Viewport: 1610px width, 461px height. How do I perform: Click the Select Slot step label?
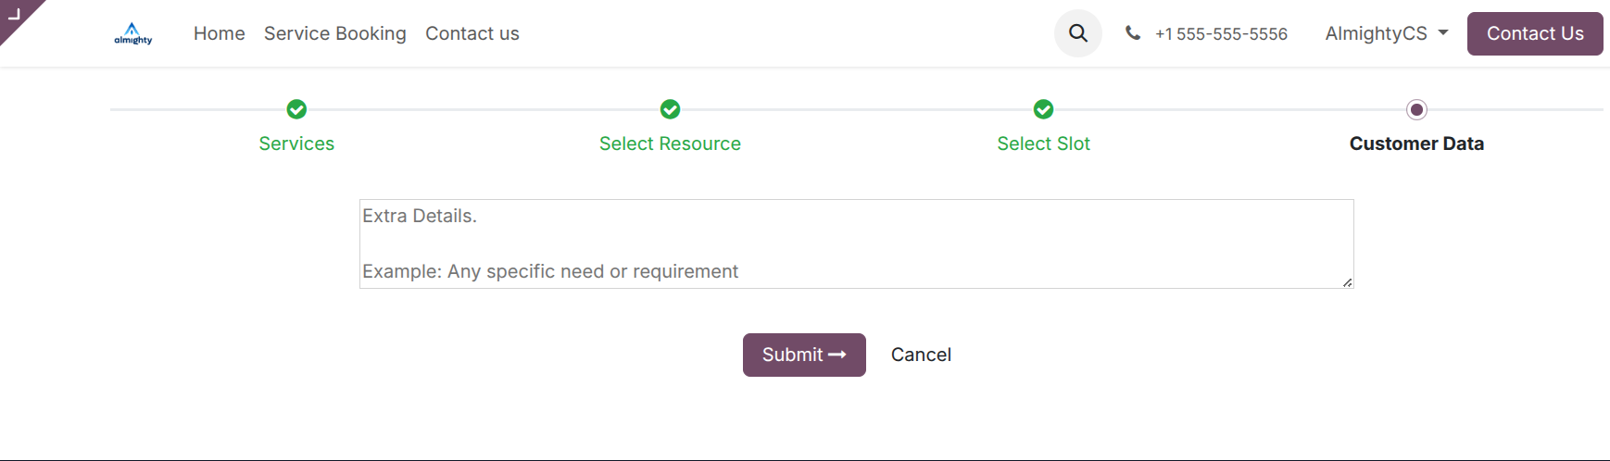[x=1043, y=143]
